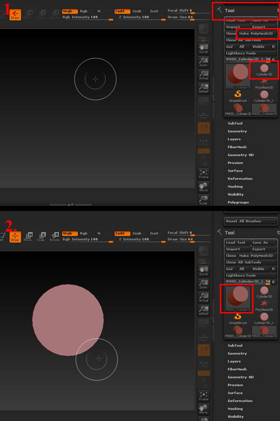This screenshot has height=421, width=280.
Task: Adjust the Rgb Intensity slider in step 2 screenshot
Action: (87, 240)
